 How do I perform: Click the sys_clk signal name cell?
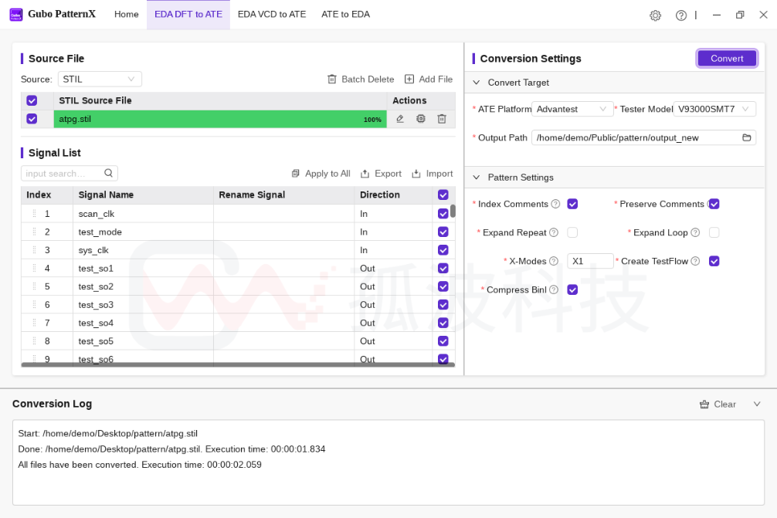[x=143, y=250]
